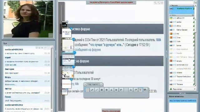
Task: Select the pencil drawing tool
Action: pyautogui.click(x=92, y=90)
